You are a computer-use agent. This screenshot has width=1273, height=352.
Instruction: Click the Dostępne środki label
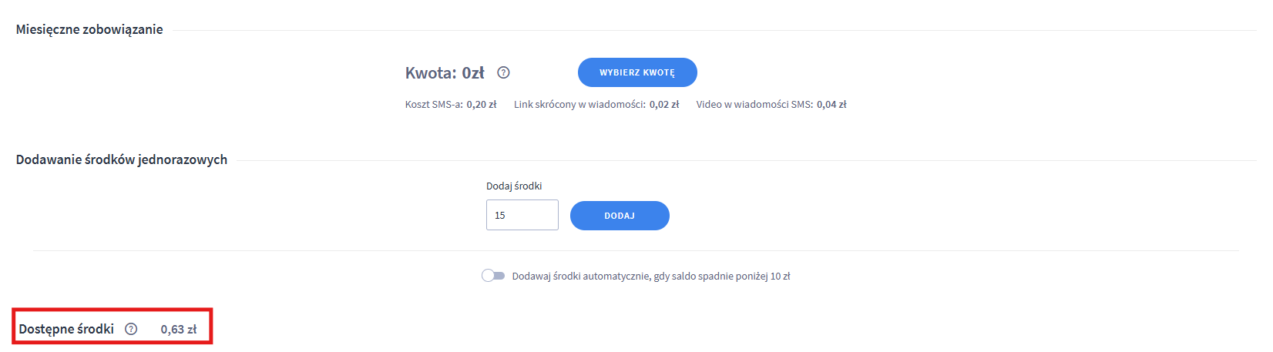pyautogui.click(x=66, y=329)
